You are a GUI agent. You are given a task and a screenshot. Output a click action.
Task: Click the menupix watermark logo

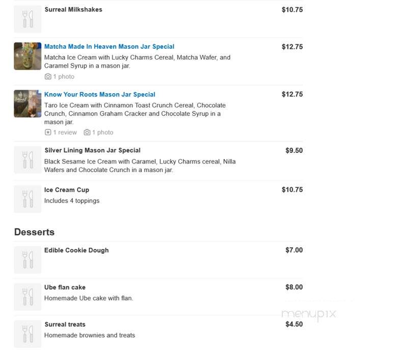tap(309, 315)
